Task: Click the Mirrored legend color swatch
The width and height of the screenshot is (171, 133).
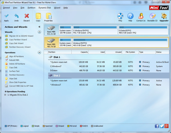Action: (x=68, y=126)
